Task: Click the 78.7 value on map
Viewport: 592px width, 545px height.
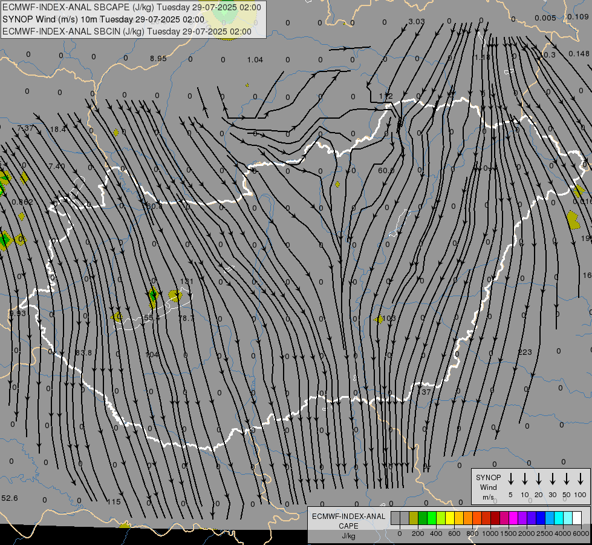Action: click(186, 318)
